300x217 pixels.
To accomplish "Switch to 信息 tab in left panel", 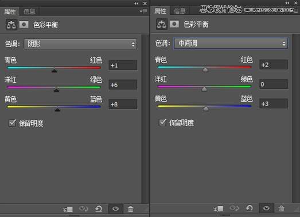I will pyautogui.click(x=29, y=11).
